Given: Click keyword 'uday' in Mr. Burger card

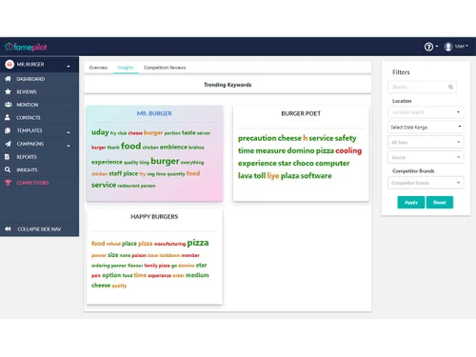Looking at the screenshot, I should [100, 132].
